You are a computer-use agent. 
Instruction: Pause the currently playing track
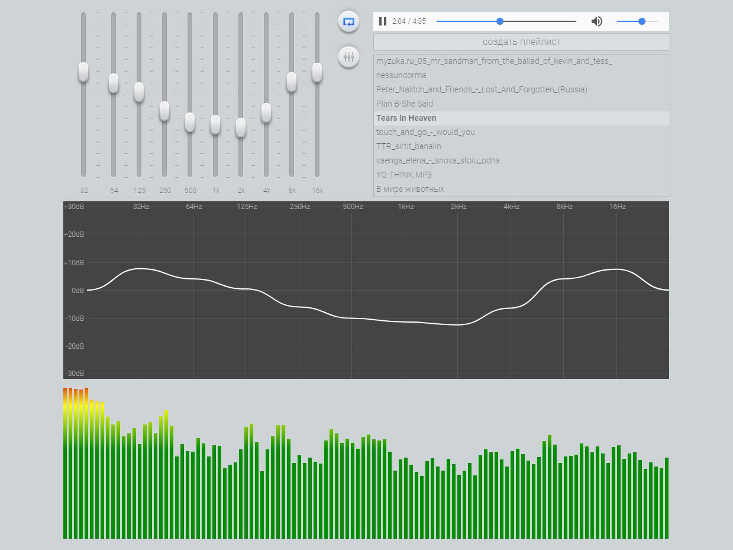click(383, 21)
